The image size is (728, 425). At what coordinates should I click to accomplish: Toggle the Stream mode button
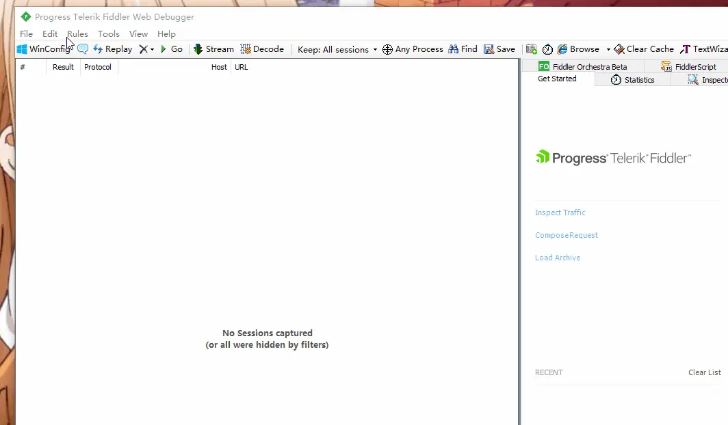(213, 49)
